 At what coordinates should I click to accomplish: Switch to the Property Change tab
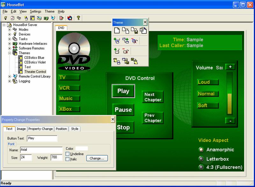click(40, 129)
